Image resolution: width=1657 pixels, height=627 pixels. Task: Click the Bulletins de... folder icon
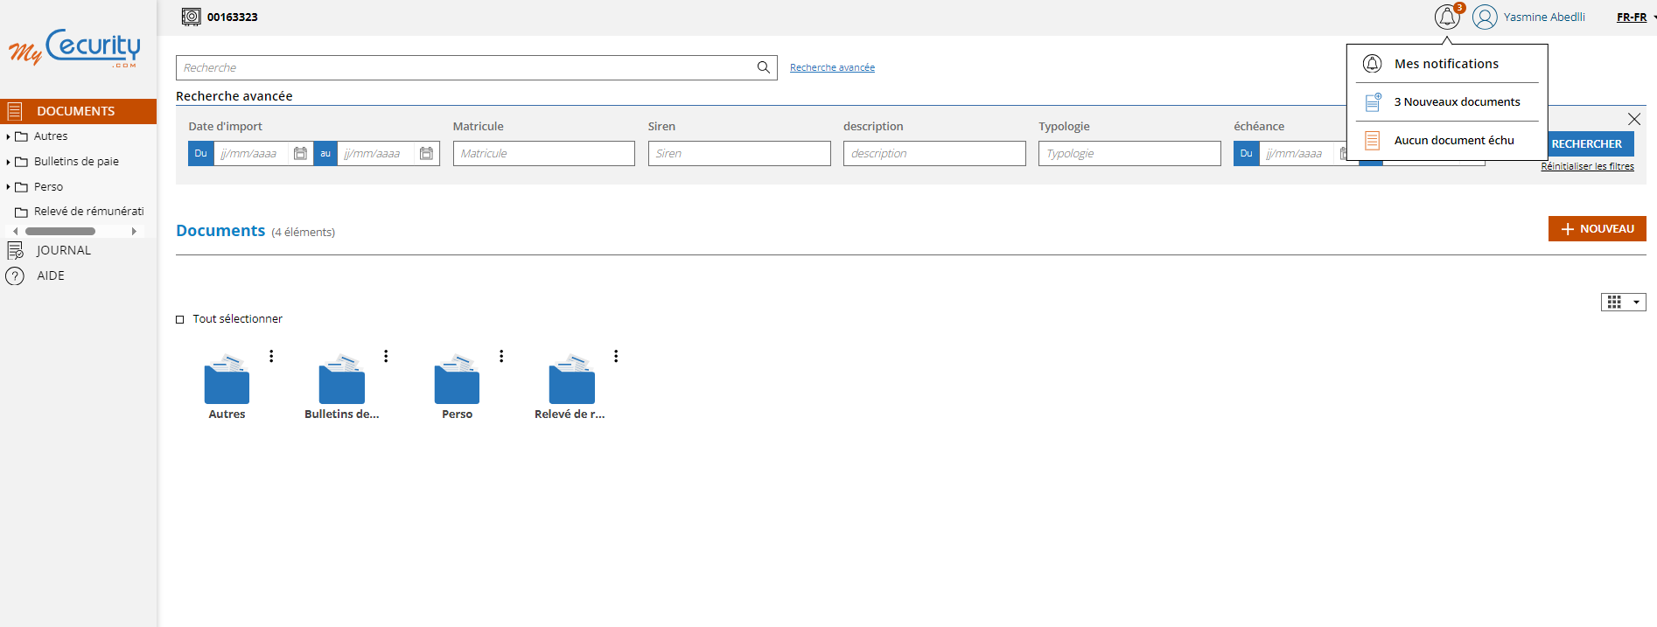(341, 380)
